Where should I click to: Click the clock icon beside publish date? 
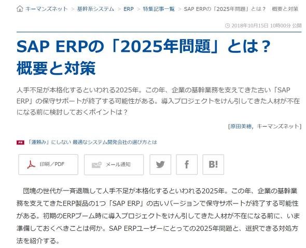(227, 25)
